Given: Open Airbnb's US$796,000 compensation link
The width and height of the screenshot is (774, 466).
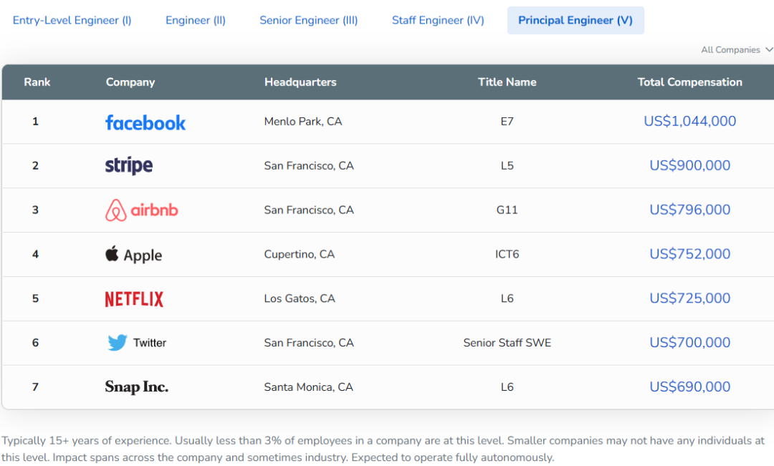Looking at the screenshot, I should (x=689, y=210).
